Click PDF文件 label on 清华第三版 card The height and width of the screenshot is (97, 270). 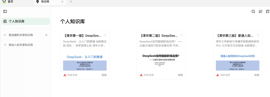pos(225,75)
